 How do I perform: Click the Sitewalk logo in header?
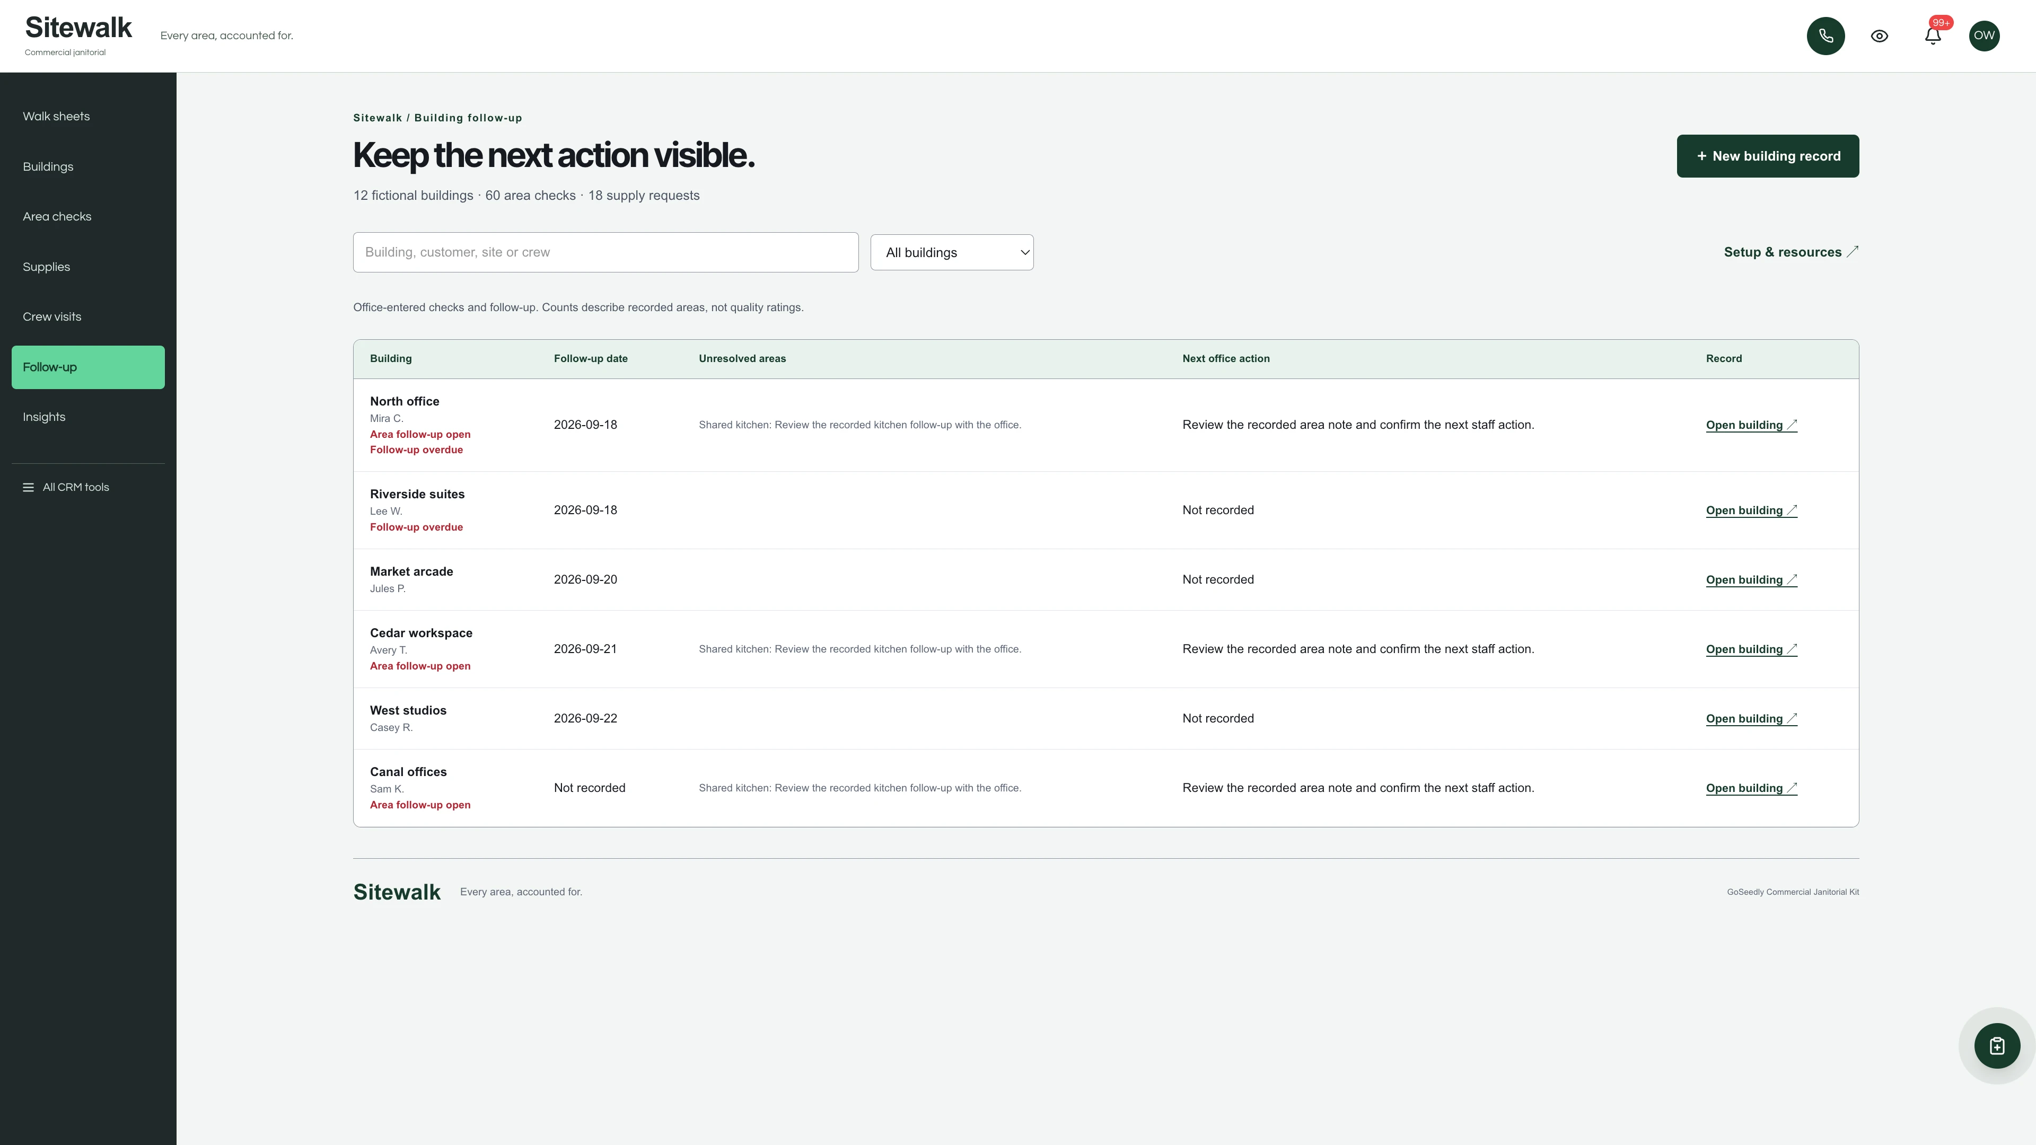pos(78,28)
